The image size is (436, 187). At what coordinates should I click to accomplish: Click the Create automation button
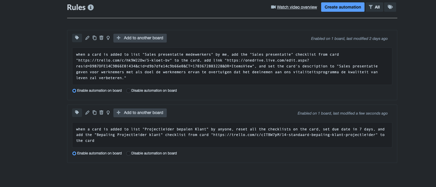point(343,7)
